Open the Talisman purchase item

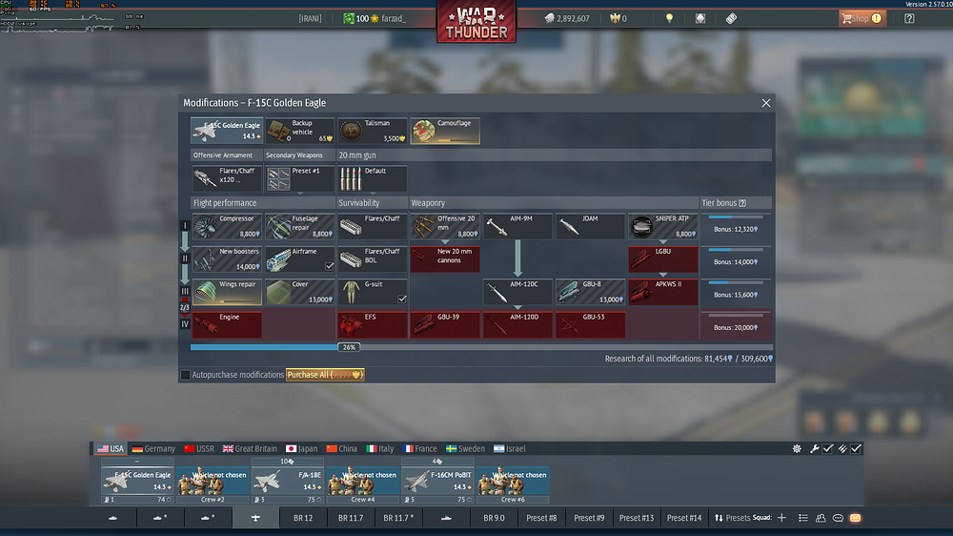tap(372, 131)
